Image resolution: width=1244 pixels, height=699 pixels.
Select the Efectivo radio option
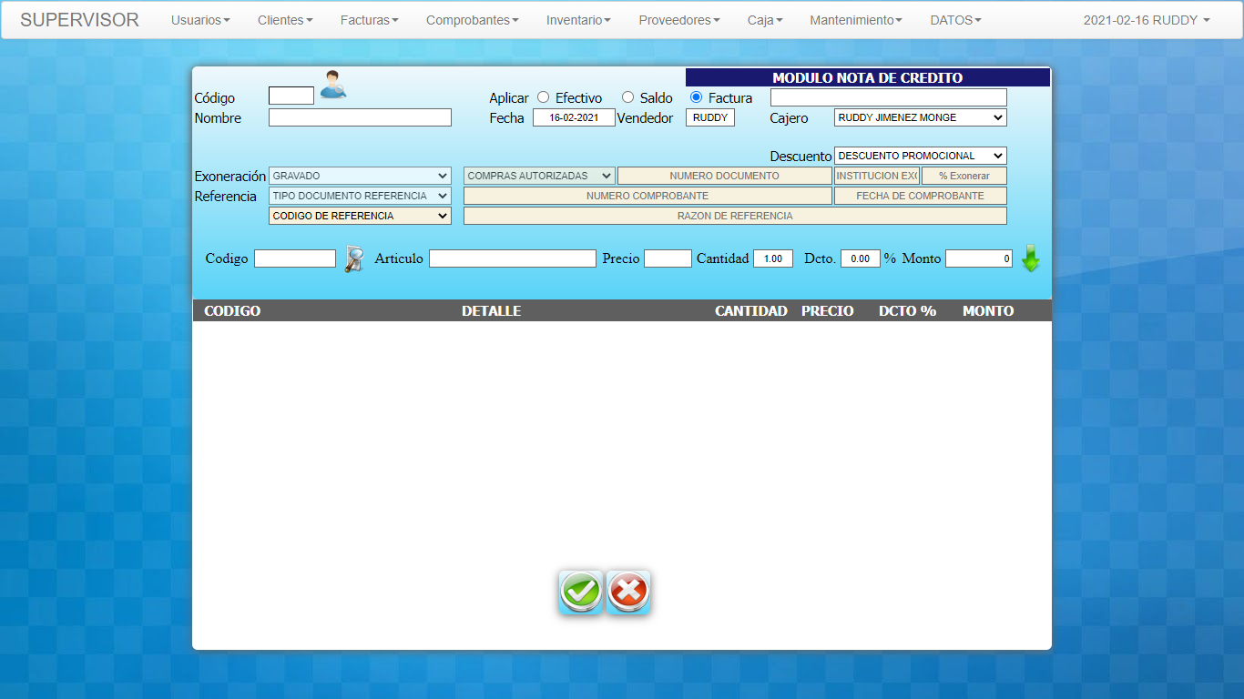(544, 97)
